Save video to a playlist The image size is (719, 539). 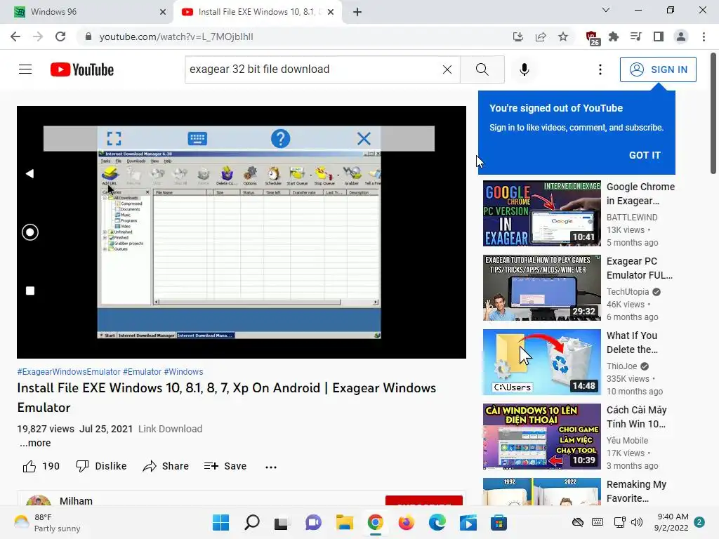point(225,466)
